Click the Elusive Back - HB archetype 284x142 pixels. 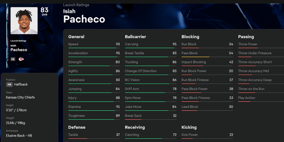coord(20,135)
